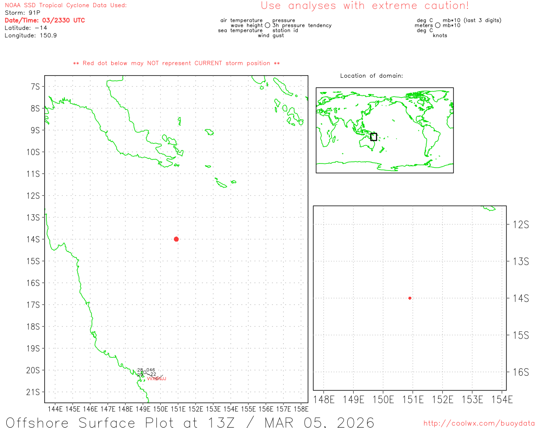Click the Latitude: -14 value
The height and width of the screenshot is (428, 535).
point(26,28)
